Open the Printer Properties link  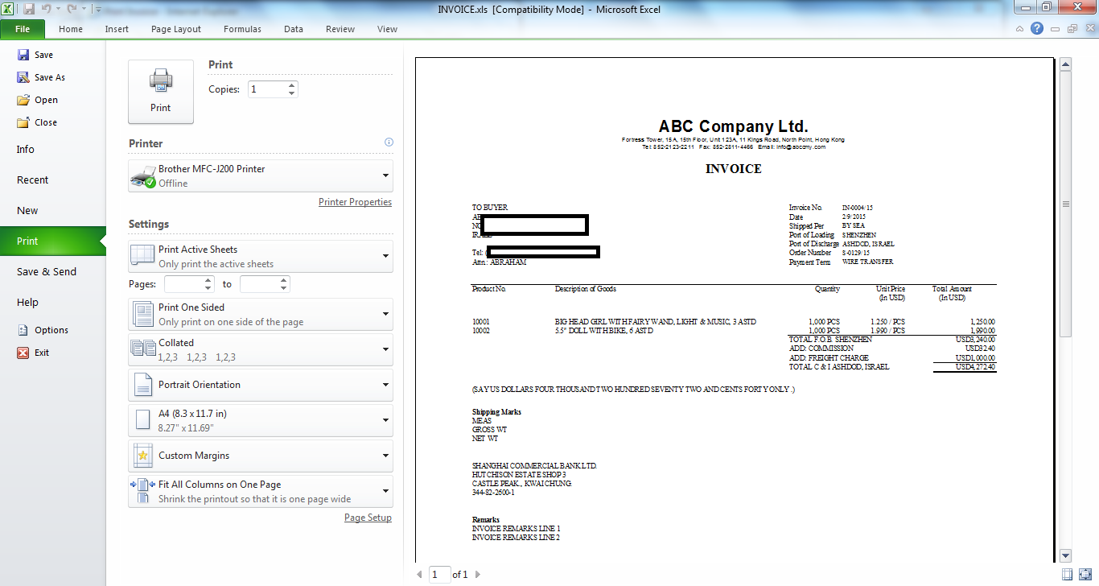[355, 202]
